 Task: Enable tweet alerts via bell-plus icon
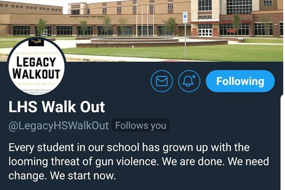(x=189, y=81)
